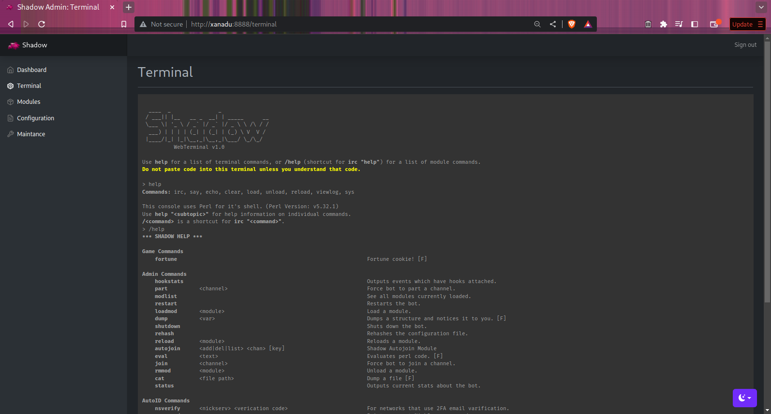Go back with the browser back arrow

11,24
